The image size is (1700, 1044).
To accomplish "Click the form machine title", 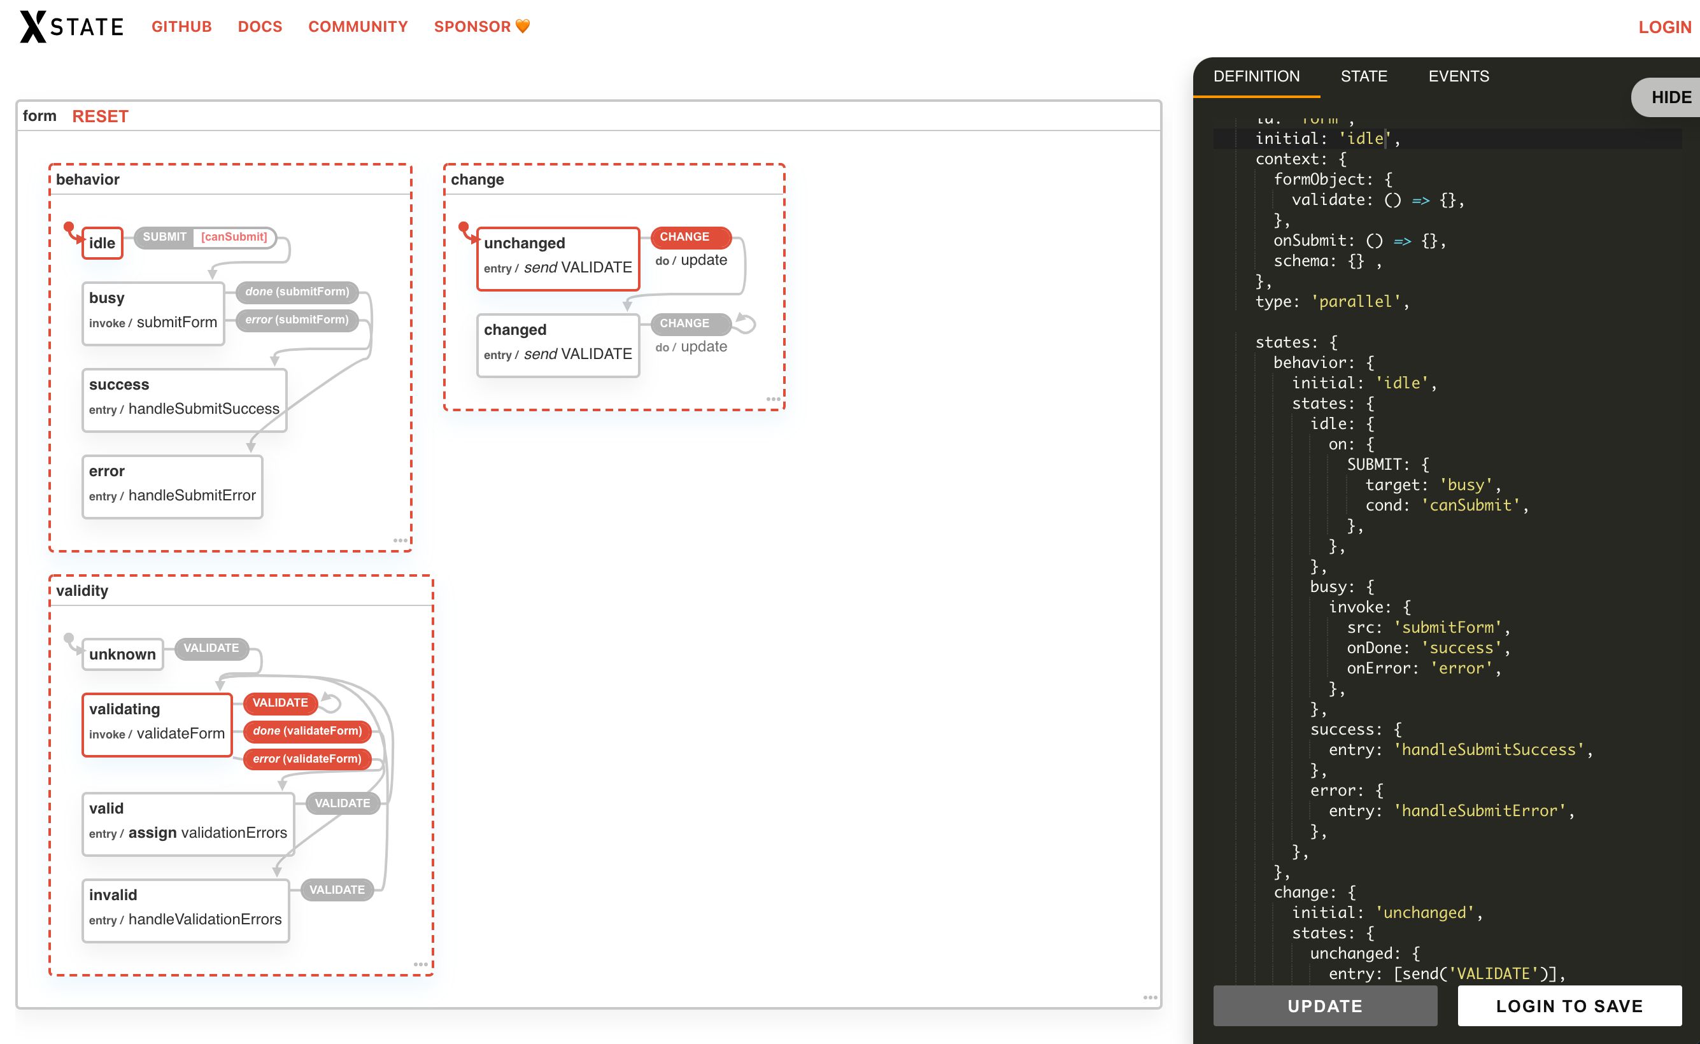I will pos(39,116).
